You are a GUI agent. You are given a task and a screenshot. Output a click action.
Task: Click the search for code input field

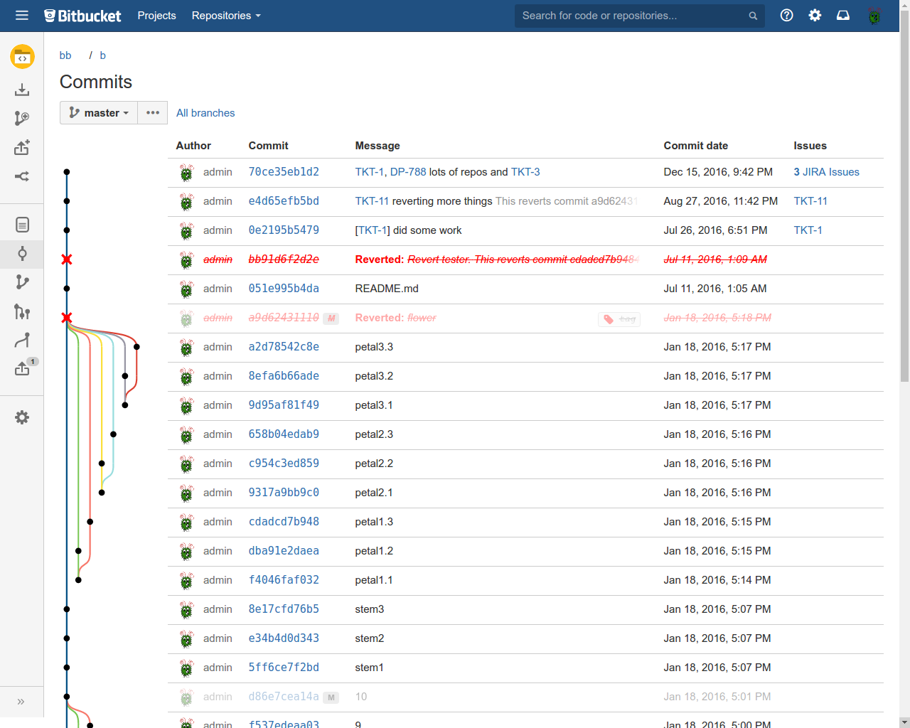(633, 16)
